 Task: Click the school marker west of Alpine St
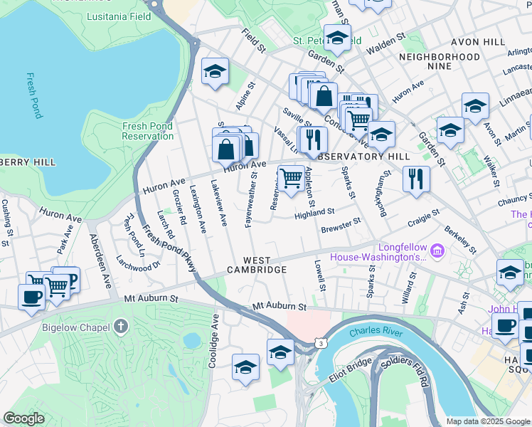pyautogui.click(x=214, y=71)
